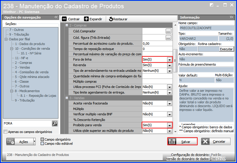Screen dimensions: 237x163
Task: Click the Cancelar button
Action: coord(216,142)
